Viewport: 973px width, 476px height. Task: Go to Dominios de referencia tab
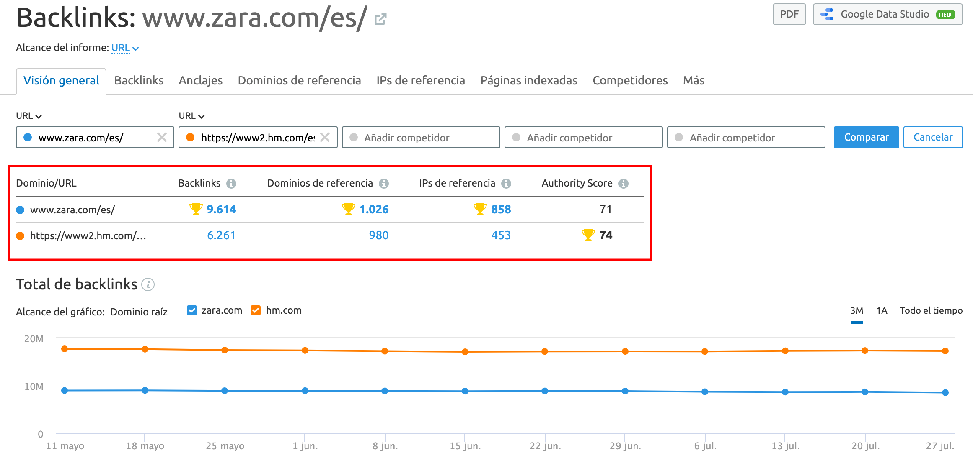(300, 80)
